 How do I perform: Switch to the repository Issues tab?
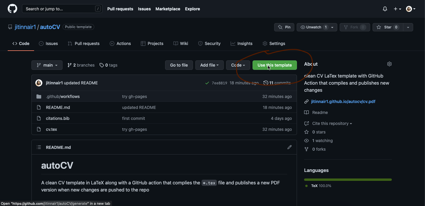click(x=48, y=44)
